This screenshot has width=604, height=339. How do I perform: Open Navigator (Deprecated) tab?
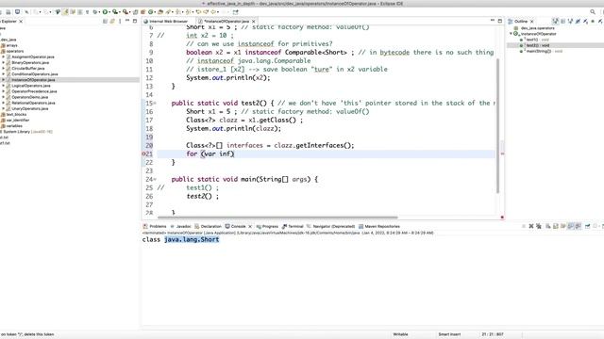coord(331,226)
